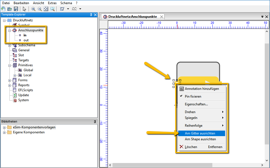Expand the Eigene Komponenten folder

click(4, 133)
